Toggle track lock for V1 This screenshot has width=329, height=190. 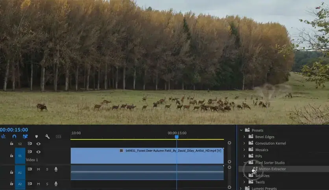pyautogui.click(x=11, y=155)
